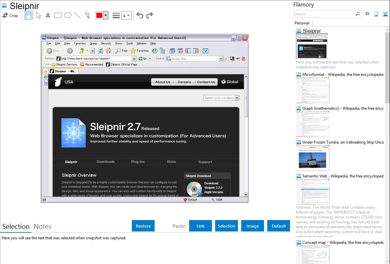Open the Under Frozen Tundra snapshot thumbnail

pos(313,159)
